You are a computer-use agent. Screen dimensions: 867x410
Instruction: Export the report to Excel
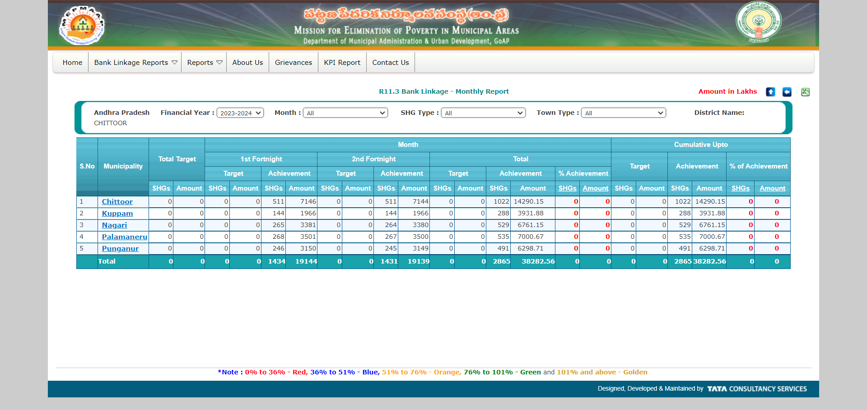click(x=806, y=92)
